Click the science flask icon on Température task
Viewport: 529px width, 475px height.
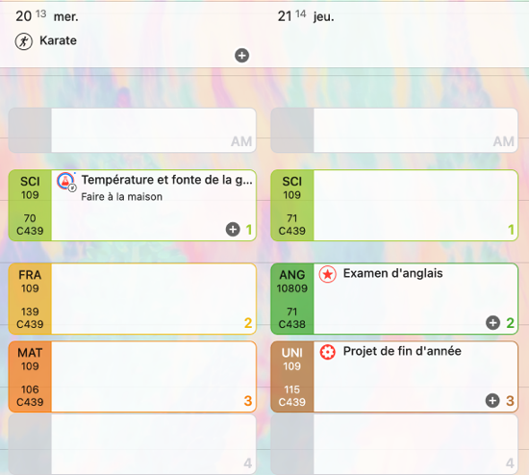pyautogui.click(x=65, y=181)
